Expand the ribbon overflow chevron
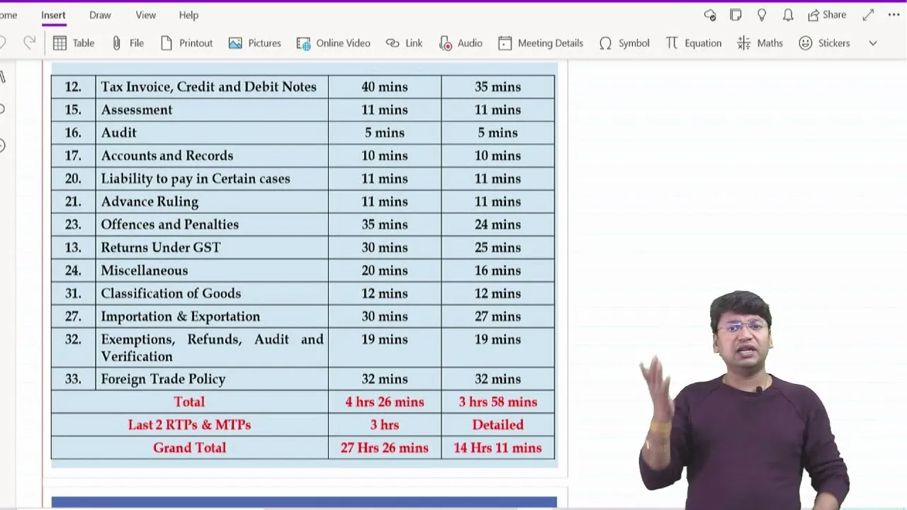Viewport: 907px width, 510px height. click(873, 43)
